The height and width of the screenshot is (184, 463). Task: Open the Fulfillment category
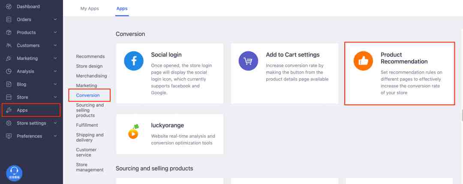pos(87,125)
